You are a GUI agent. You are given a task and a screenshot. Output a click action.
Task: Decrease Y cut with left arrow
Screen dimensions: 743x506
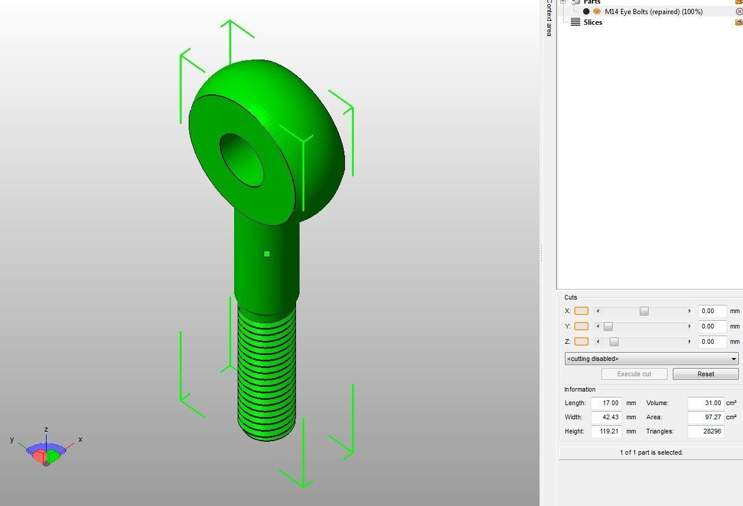coord(598,326)
